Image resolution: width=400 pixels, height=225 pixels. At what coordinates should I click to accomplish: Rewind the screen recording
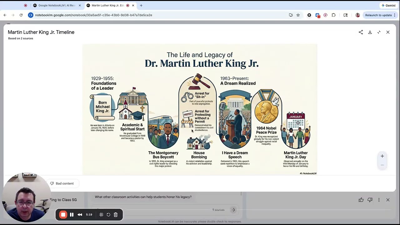coord(80,215)
